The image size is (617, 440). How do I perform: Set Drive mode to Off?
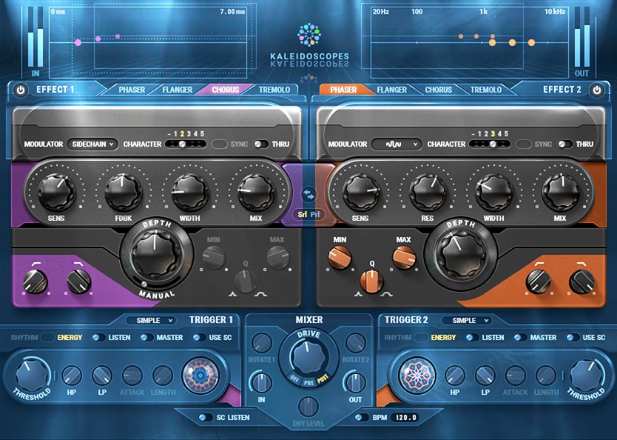pos(294,379)
